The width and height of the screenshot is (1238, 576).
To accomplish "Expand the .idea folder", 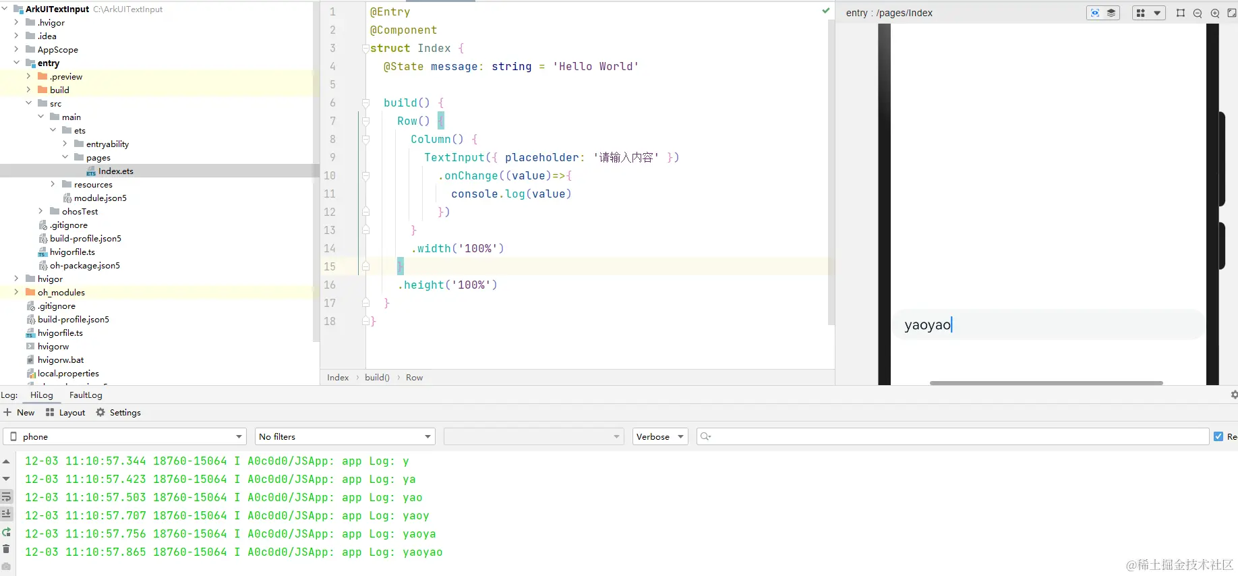I will click(x=16, y=36).
